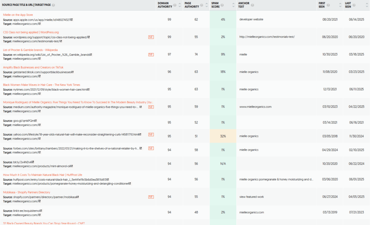Open external link icon for nytimes.com source
The width and height of the screenshot is (370, 225).
click(89, 90)
